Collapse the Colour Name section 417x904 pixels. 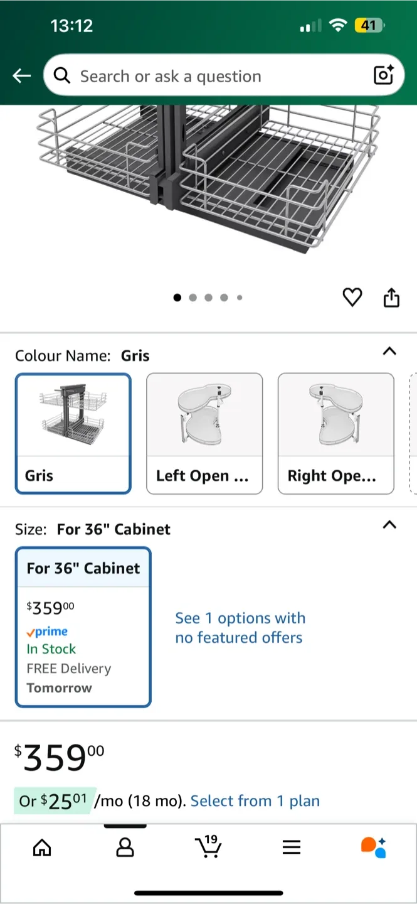[x=389, y=352]
